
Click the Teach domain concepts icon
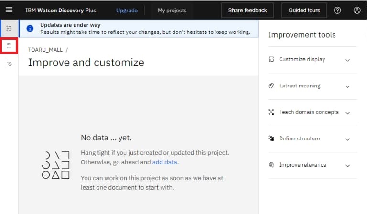coord(271,112)
